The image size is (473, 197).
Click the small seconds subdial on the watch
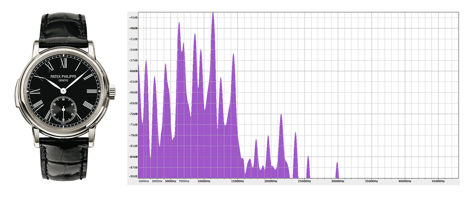[x=63, y=109]
